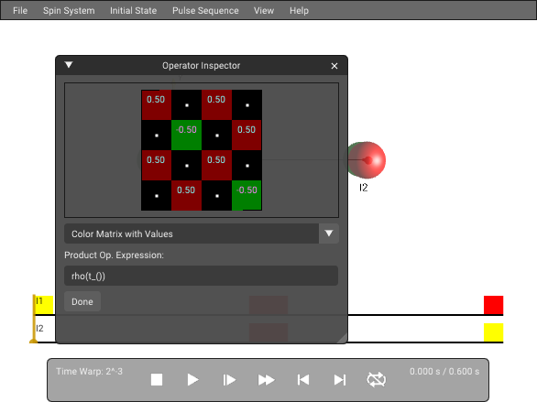
Task: Select the red I2 spin sphere
Action: click(368, 159)
